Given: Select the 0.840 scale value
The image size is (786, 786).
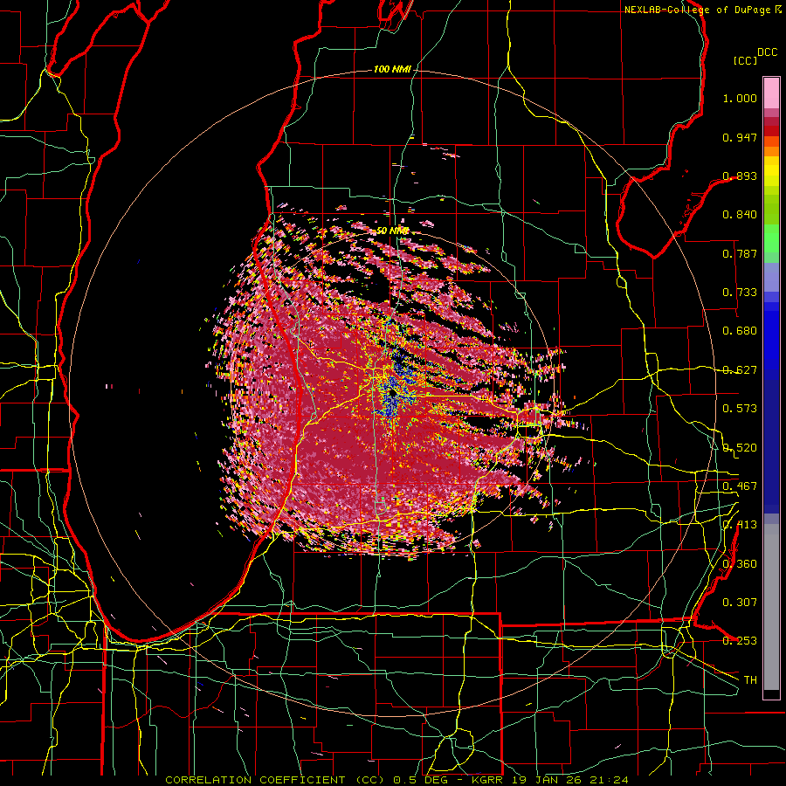Looking at the screenshot, I should [740, 215].
